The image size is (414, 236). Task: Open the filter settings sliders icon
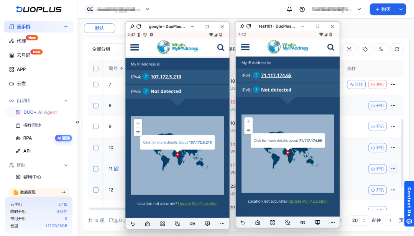point(381,49)
